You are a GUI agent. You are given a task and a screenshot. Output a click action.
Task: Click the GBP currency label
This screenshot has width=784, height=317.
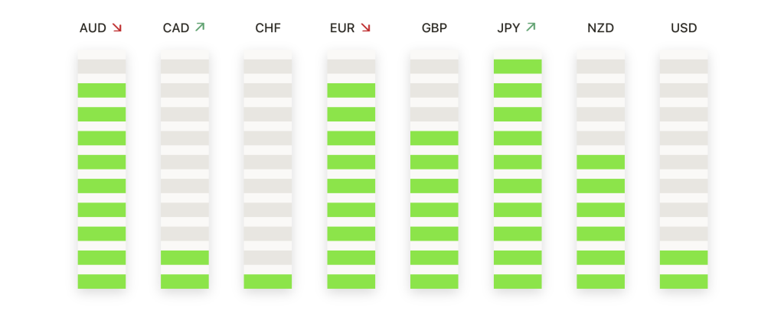pyautogui.click(x=434, y=28)
